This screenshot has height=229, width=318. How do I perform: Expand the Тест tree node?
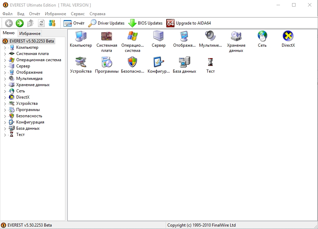tap(5, 135)
